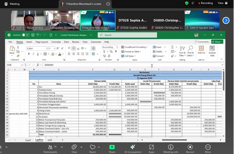234x154 pixels.
Task: Click the Paste clipboard icon
Action: pos(12,49)
